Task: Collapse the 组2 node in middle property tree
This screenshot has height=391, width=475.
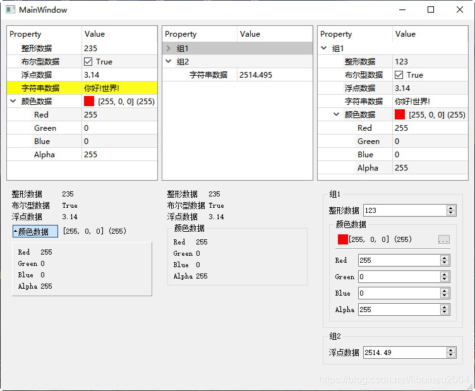Action: 169,61
